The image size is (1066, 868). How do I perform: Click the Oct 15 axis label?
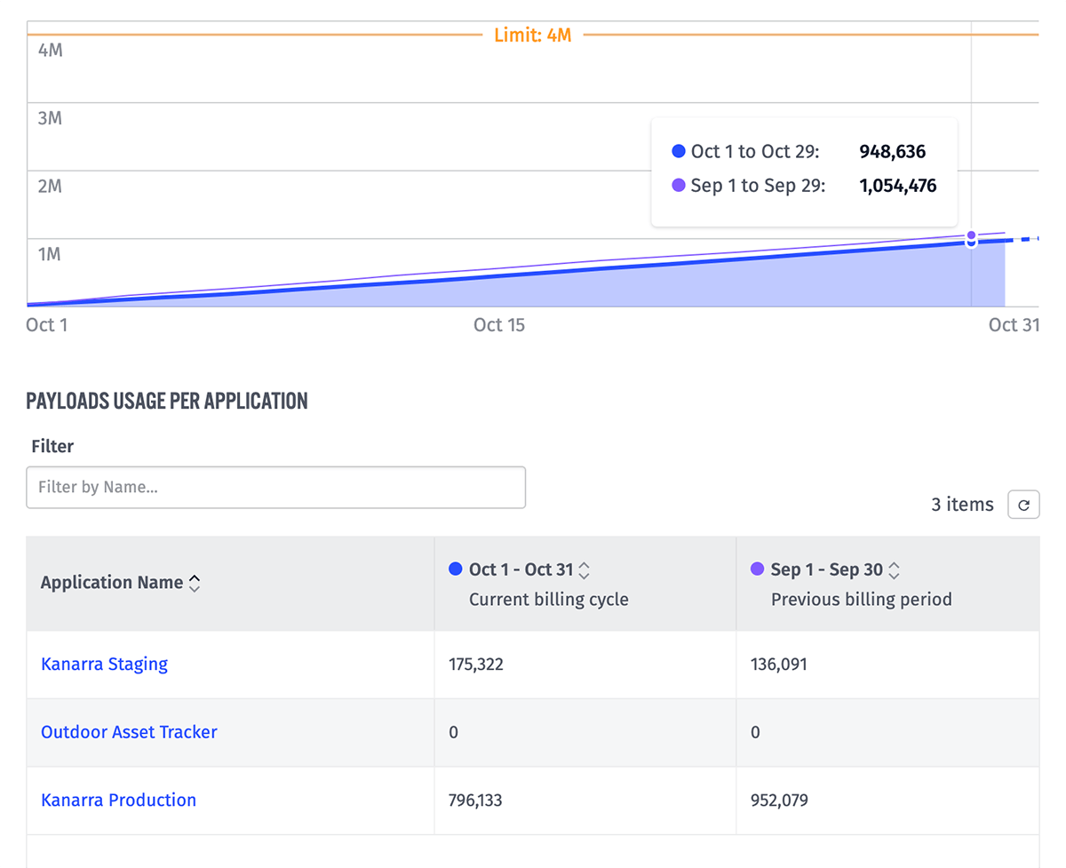pos(499,325)
